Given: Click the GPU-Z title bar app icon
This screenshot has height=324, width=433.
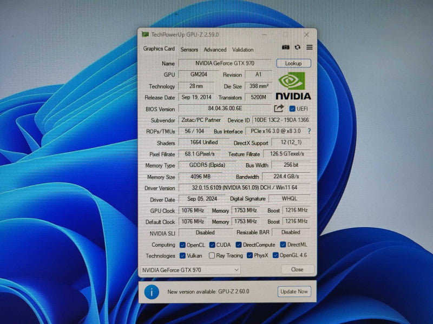Looking at the screenshot, I should pyautogui.click(x=145, y=35).
